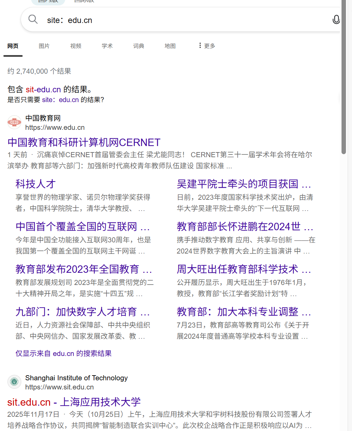Click the https://www.edu.cn URL
This screenshot has width=352, height=431.
point(55,127)
